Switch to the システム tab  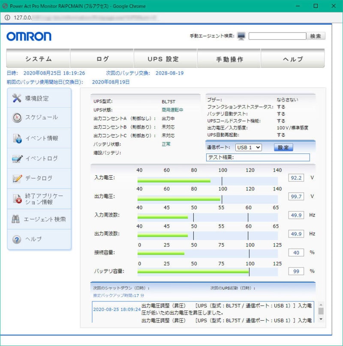[x=39, y=58]
